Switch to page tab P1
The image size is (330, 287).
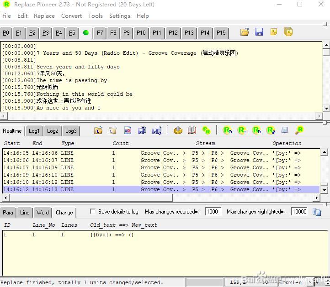pos(19,33)
